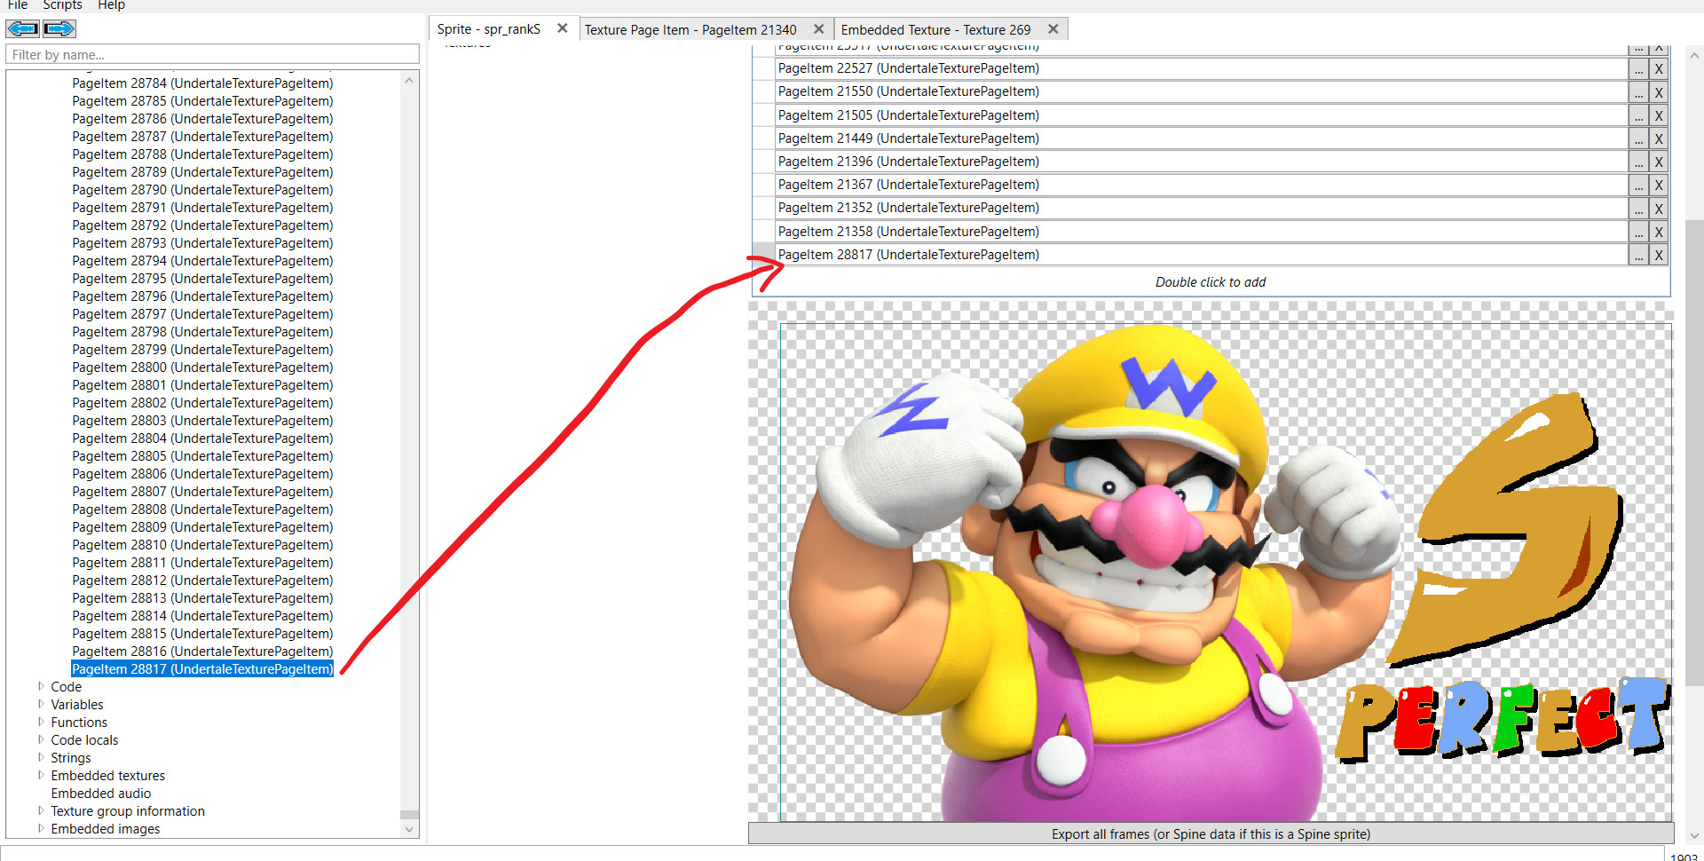This screenshot has width=1704, height=861.
Task: Click the Filter by name input field
Action: click(x=213, y=54)
